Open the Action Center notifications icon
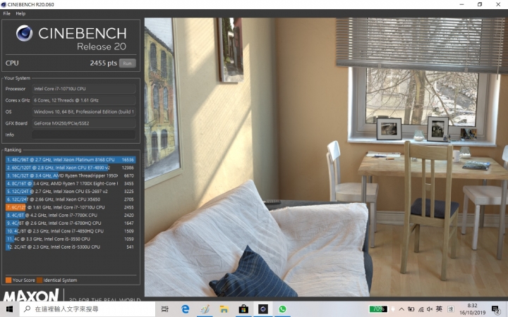 (496, 309)
